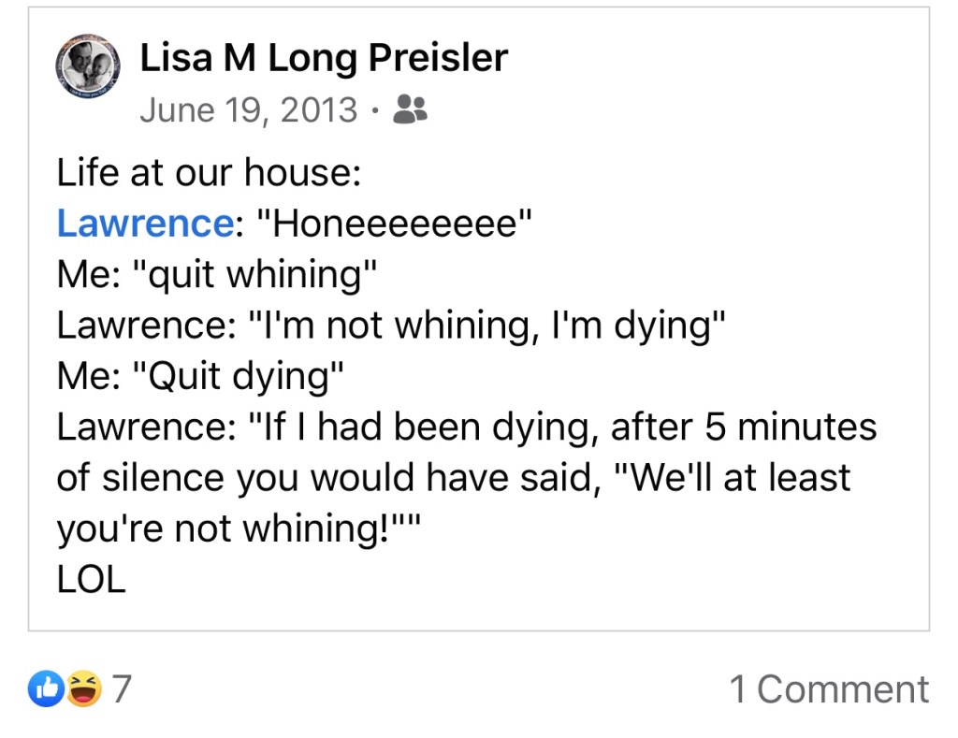
Task: Open Lisa M Long Preisler's profile name
Action: click(324, 58)
